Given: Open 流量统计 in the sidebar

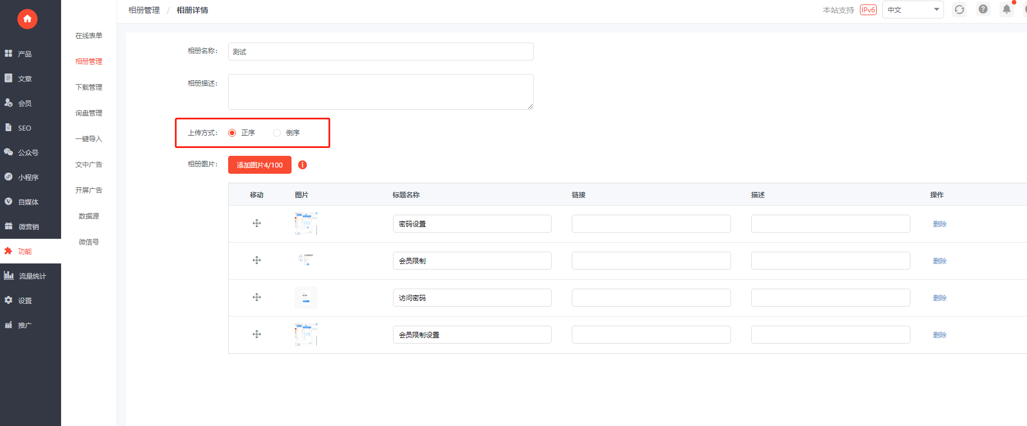Looking at the screenshot, I should pyautogui.click(x=30, y=276).
